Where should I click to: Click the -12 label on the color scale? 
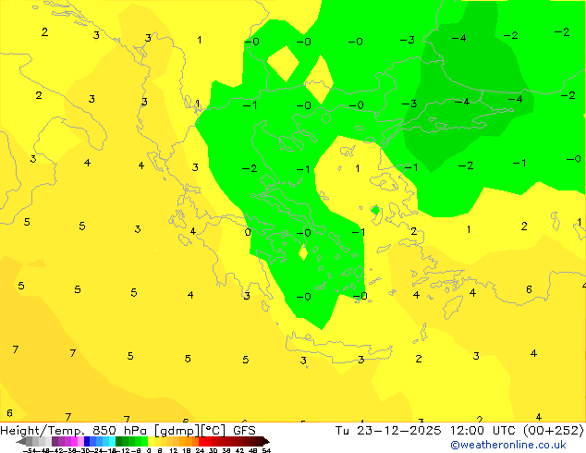tap(123, 450)
